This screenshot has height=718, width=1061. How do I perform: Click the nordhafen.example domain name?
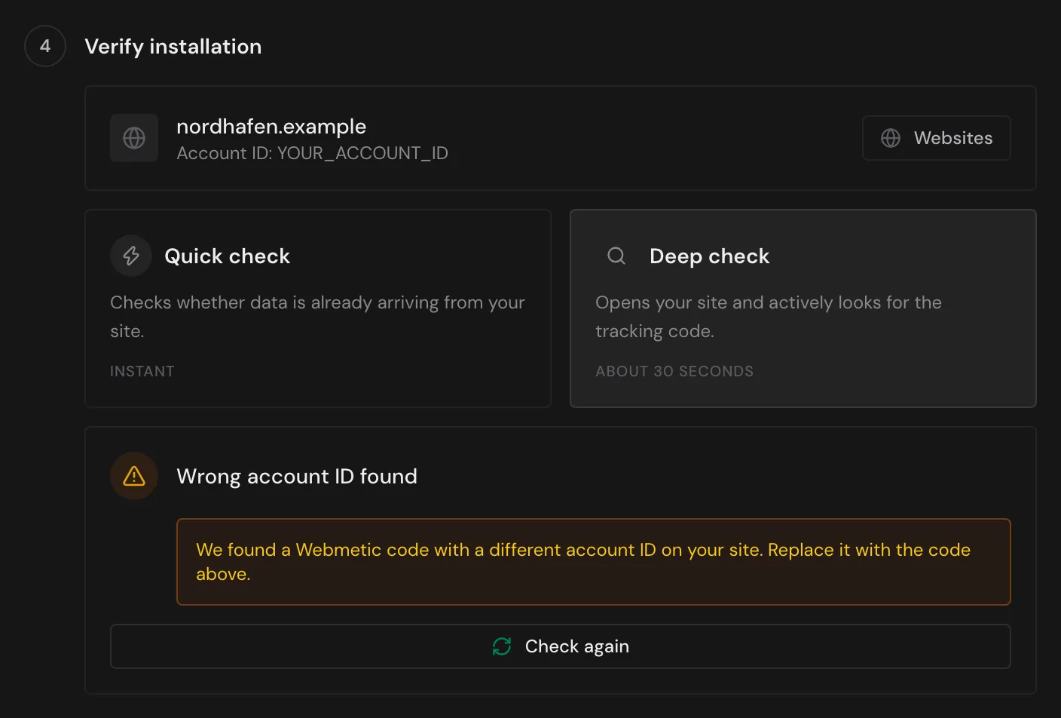(x=271, y=127)
